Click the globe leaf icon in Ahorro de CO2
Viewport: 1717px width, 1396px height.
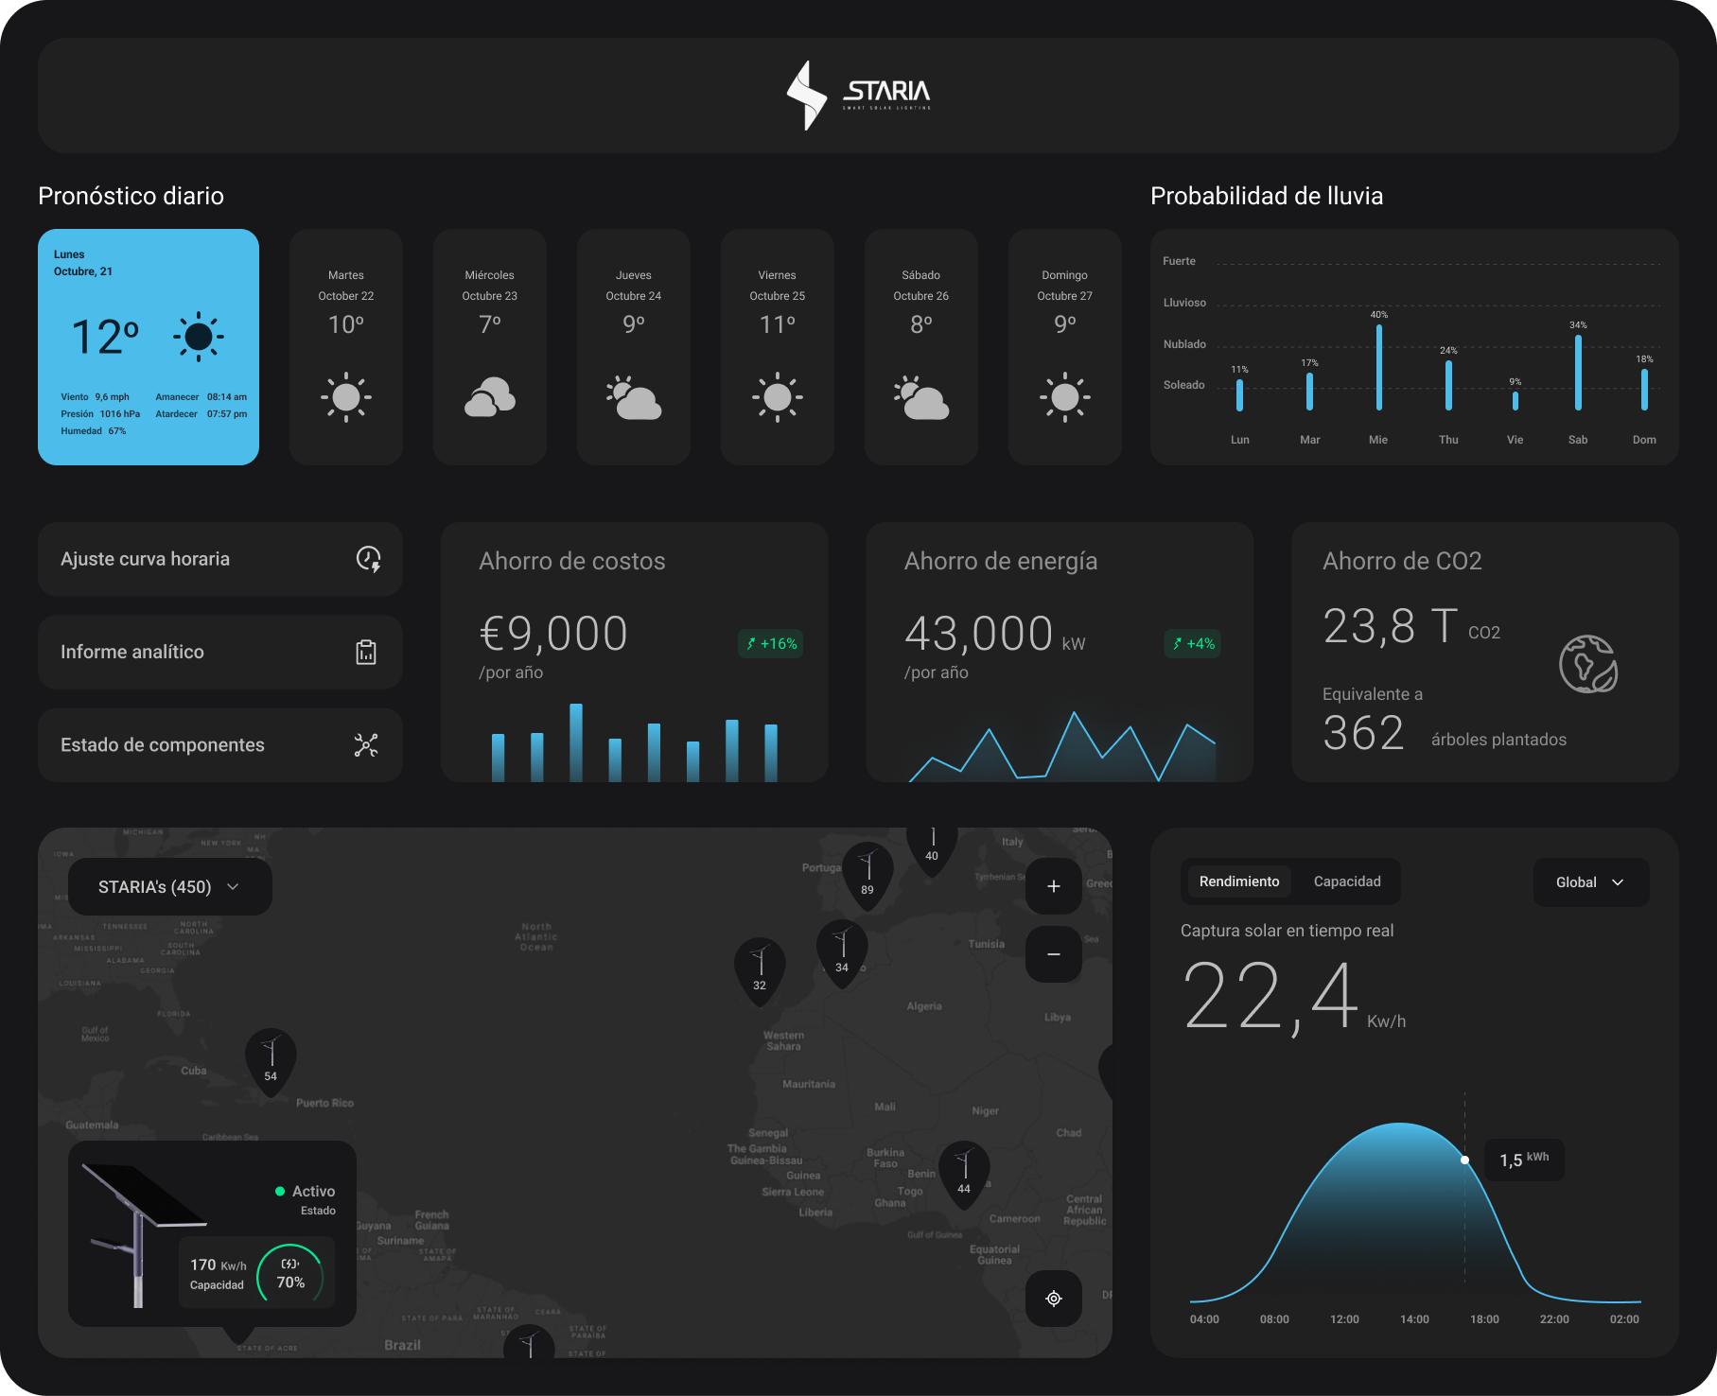pyautogui.click(x=1587, y=664)
